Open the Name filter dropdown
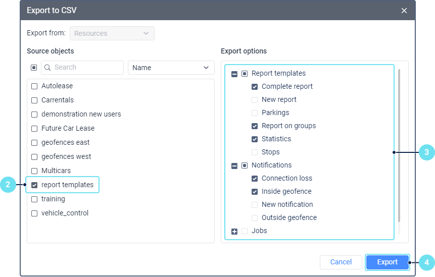This screenshot has width=435, height=277. coord(171,68)
